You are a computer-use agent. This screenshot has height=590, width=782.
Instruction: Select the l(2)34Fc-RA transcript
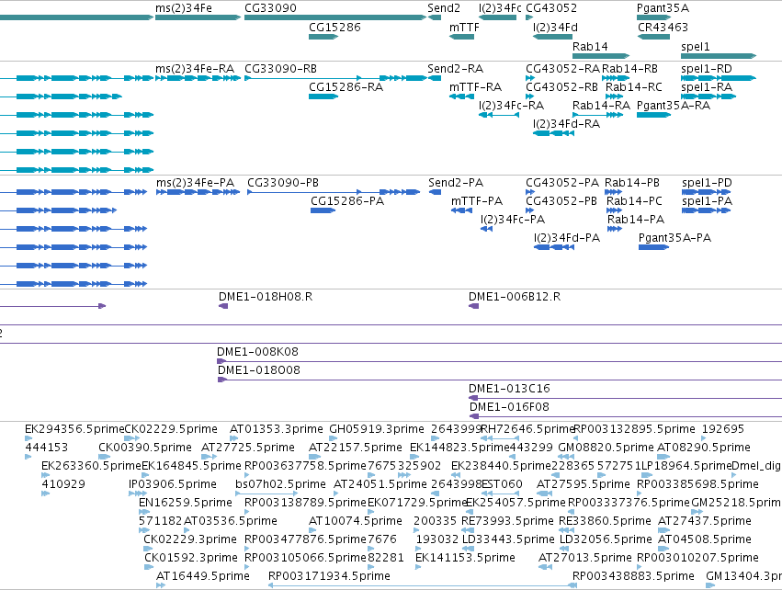tap(499, 115)
